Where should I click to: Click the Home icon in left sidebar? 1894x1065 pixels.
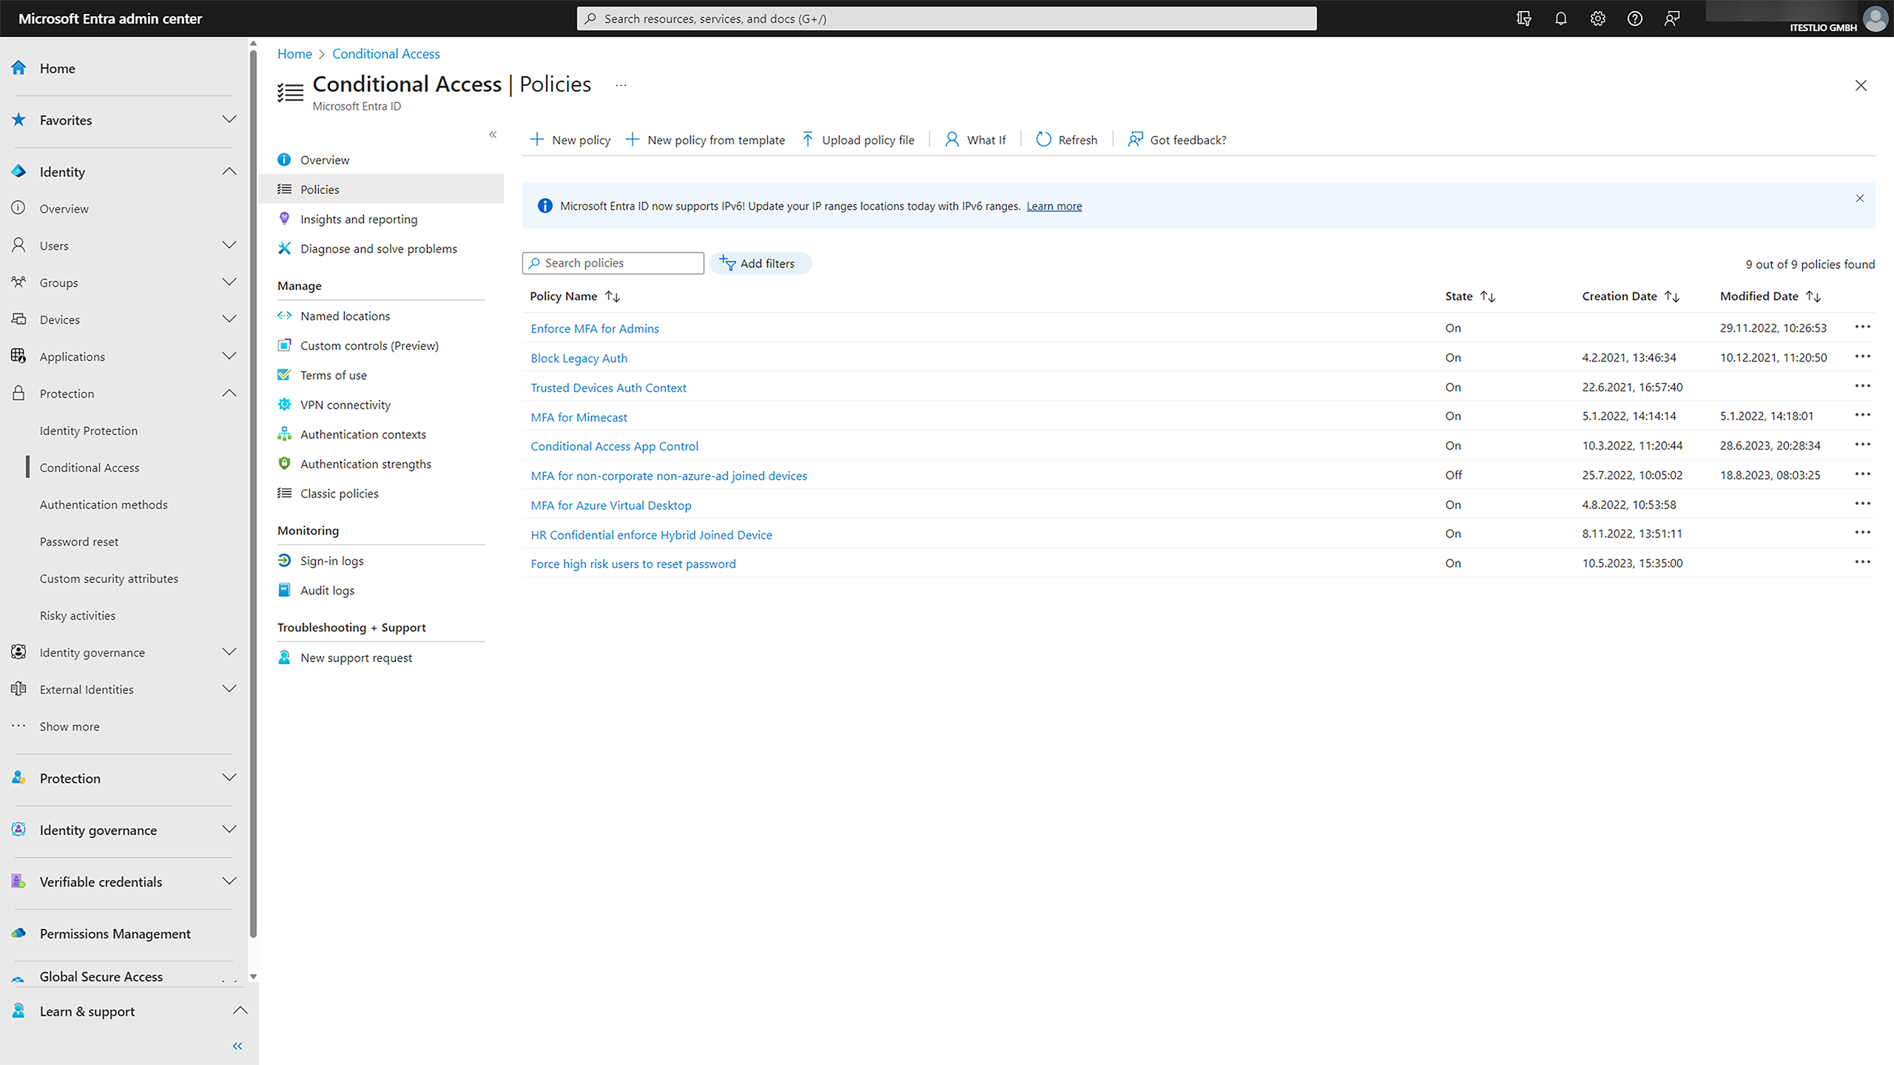pos(18,68)
